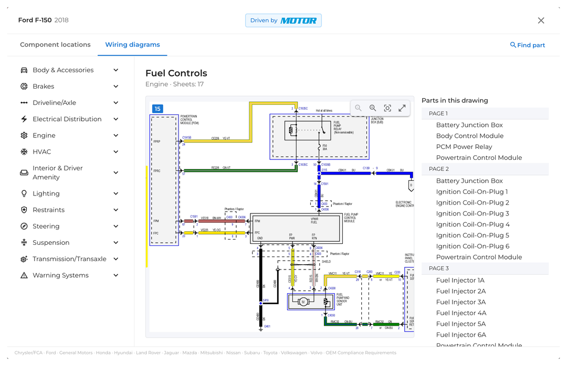567x366 pixels.
Task: Select Battery Junction Box under PAGE 2
Action: click(469, 181)
